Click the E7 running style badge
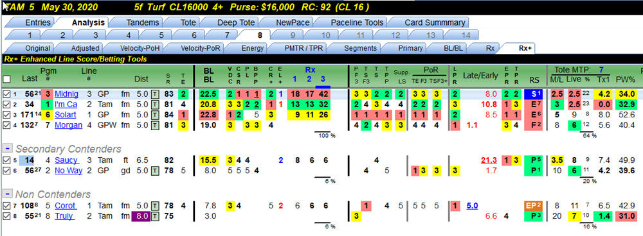 534,105
